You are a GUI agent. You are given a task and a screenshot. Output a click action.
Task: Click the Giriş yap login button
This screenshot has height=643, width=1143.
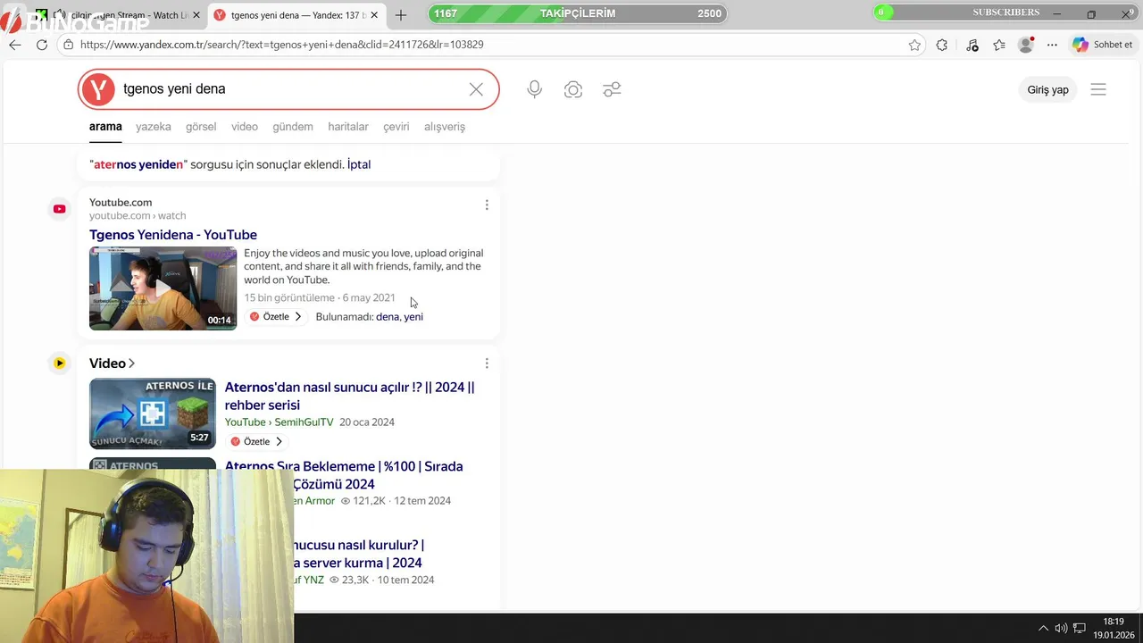click(1047, 89)
